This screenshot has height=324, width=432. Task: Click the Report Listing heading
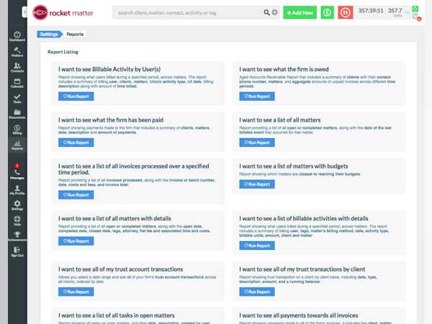tap(63, 52)
